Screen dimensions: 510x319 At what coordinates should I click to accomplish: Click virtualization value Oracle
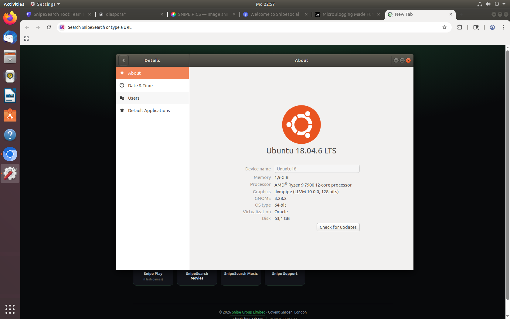click(281, 212)
